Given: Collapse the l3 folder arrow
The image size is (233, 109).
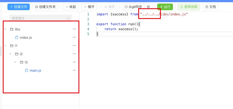Looking at the screenshot, I should pyautogui.click(x=15, y=62).
